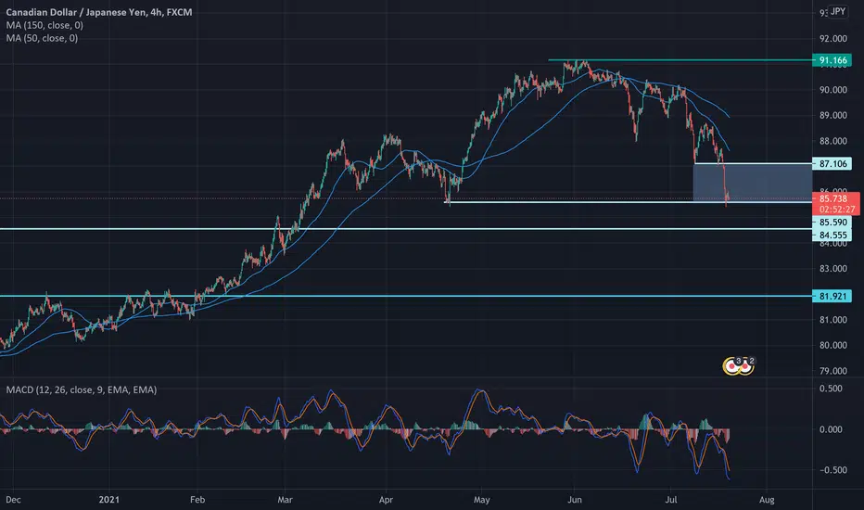Click the red 85.738 current price label
Viewport: 864px width, 510px height.
(x=836, y=198)
